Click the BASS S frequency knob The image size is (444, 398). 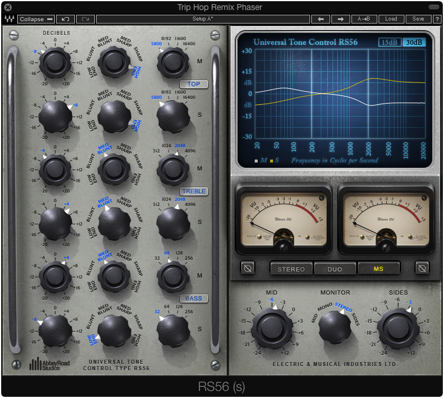[x=173, y=331]
